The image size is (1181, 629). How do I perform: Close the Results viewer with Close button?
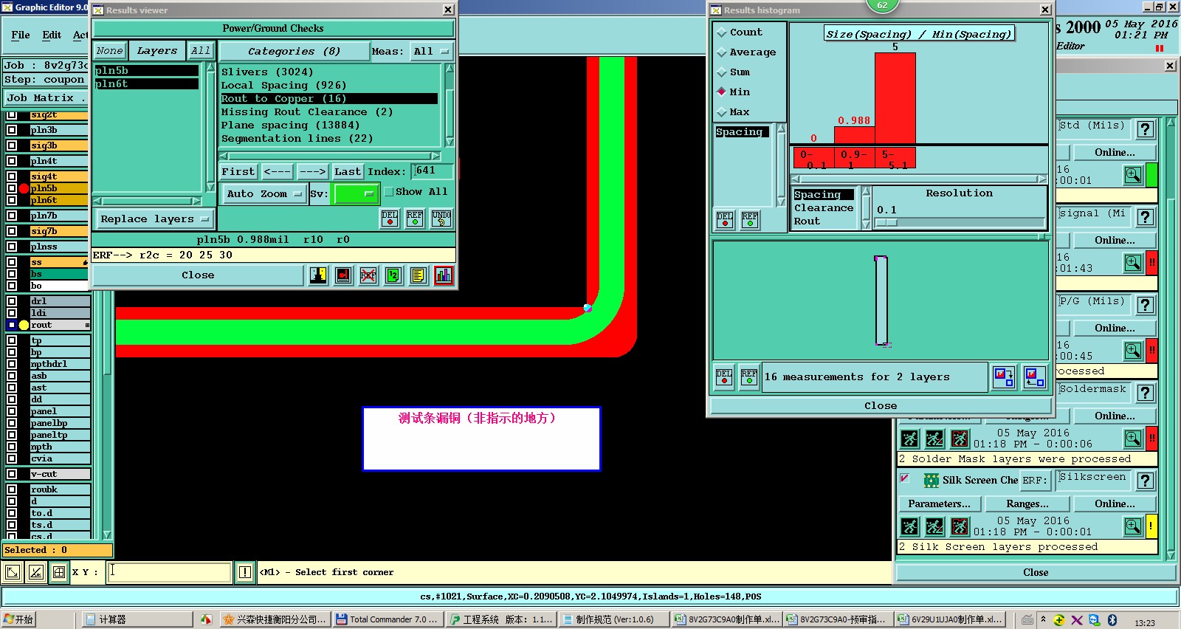(x=198, y=275)
